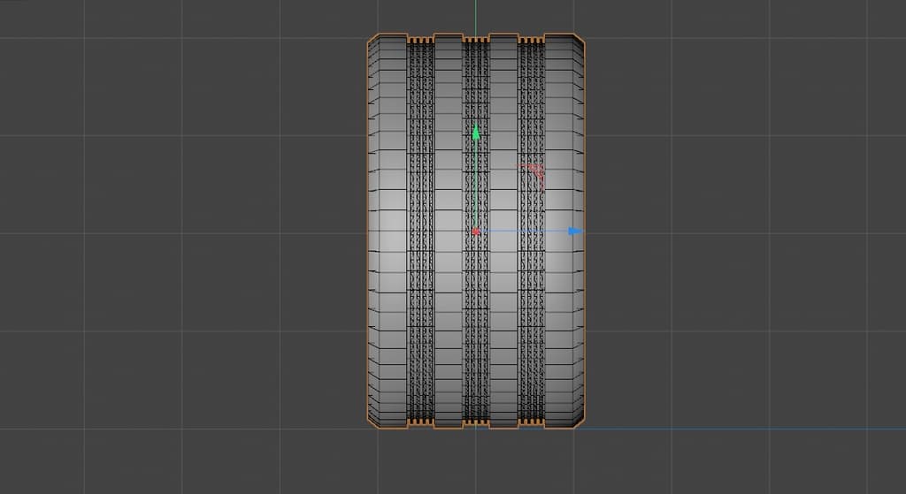Image resolution: width=906 pixels, height=494 pixels.
Task: Click the green Y-axis arrow of the move gizmo
Action: (x=476, y=133)
